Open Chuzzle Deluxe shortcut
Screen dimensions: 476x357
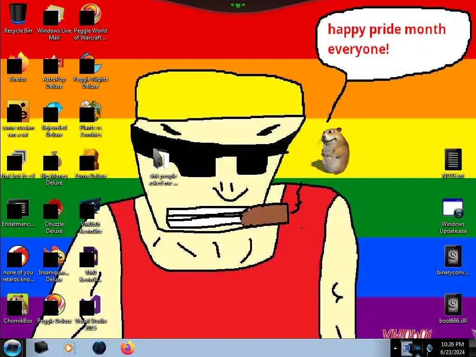(x=54, y=216)
